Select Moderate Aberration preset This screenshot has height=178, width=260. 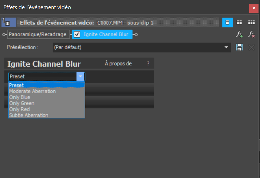click(x=47, y=91)
